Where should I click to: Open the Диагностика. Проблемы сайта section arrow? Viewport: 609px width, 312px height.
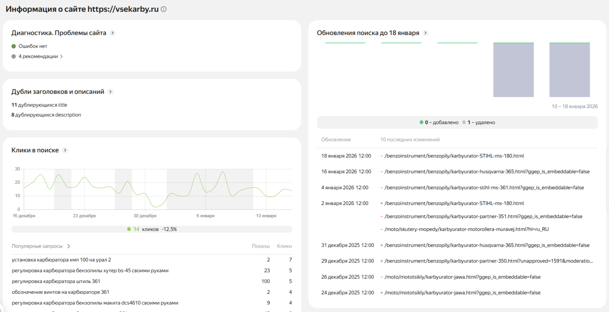[113, 33]
